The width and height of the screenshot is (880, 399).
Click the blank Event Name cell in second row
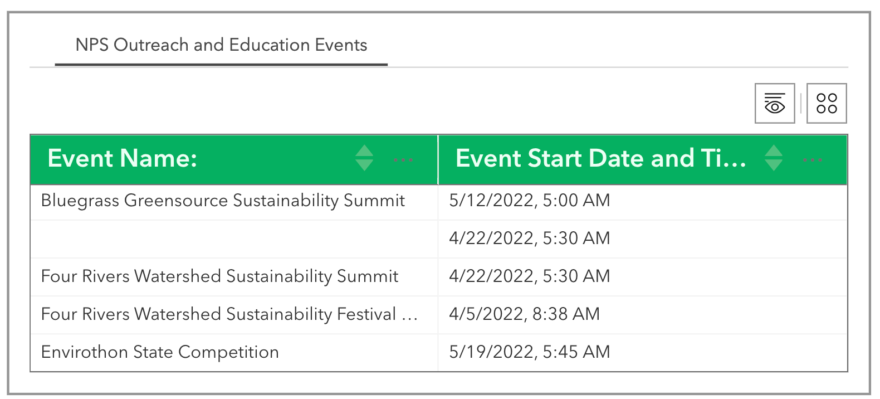[234, 239]
